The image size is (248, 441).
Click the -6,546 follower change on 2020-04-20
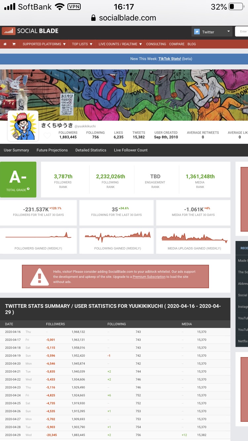(x=50, y=364)
